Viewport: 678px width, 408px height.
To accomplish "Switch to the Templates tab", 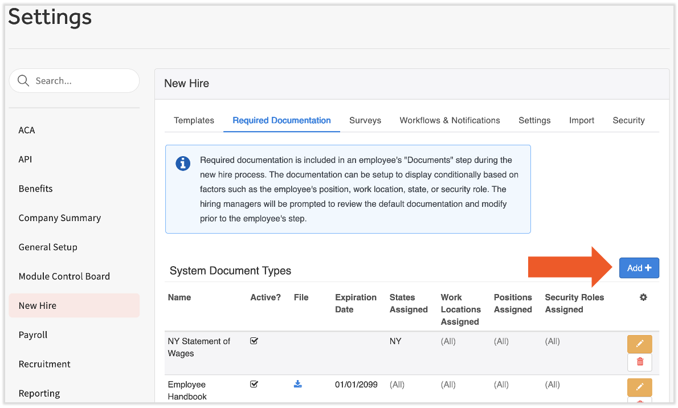I will pos(194,120).
